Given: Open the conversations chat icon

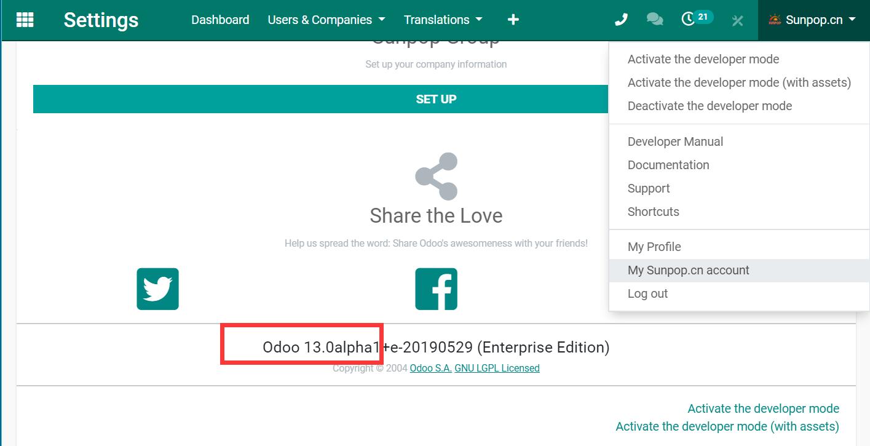Looking at the screenshot, I should pyautogui.click(x=655, y=20).
